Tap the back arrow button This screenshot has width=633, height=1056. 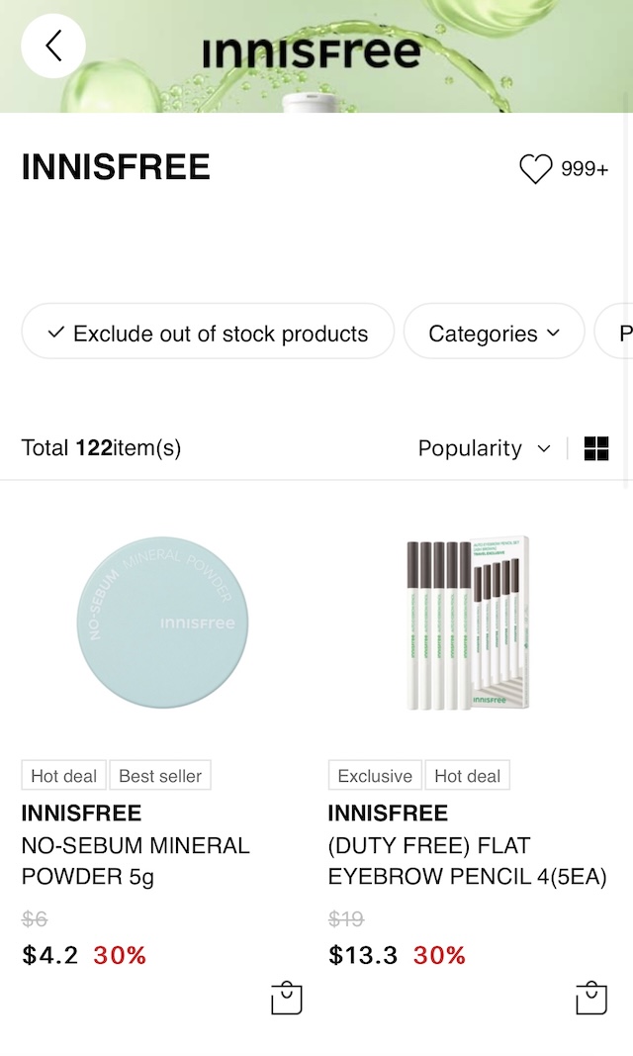coord(53,46)
